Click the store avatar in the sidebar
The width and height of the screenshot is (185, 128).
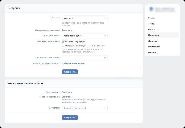click(151, 10)
